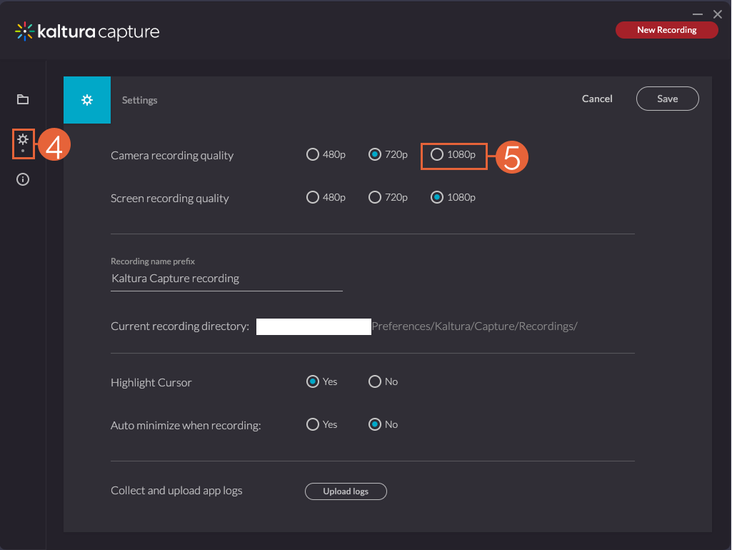This screenshot has width=732, height=550.
Task: Select 1080p camera recording quality
Action: tap(437, 154)
